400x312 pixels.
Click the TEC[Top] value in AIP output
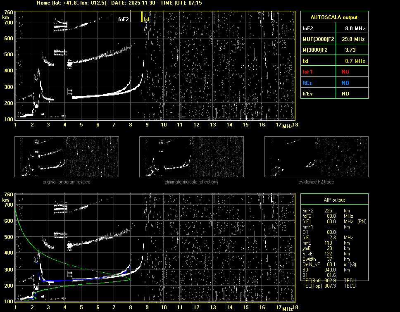click(x=329, y=286)
